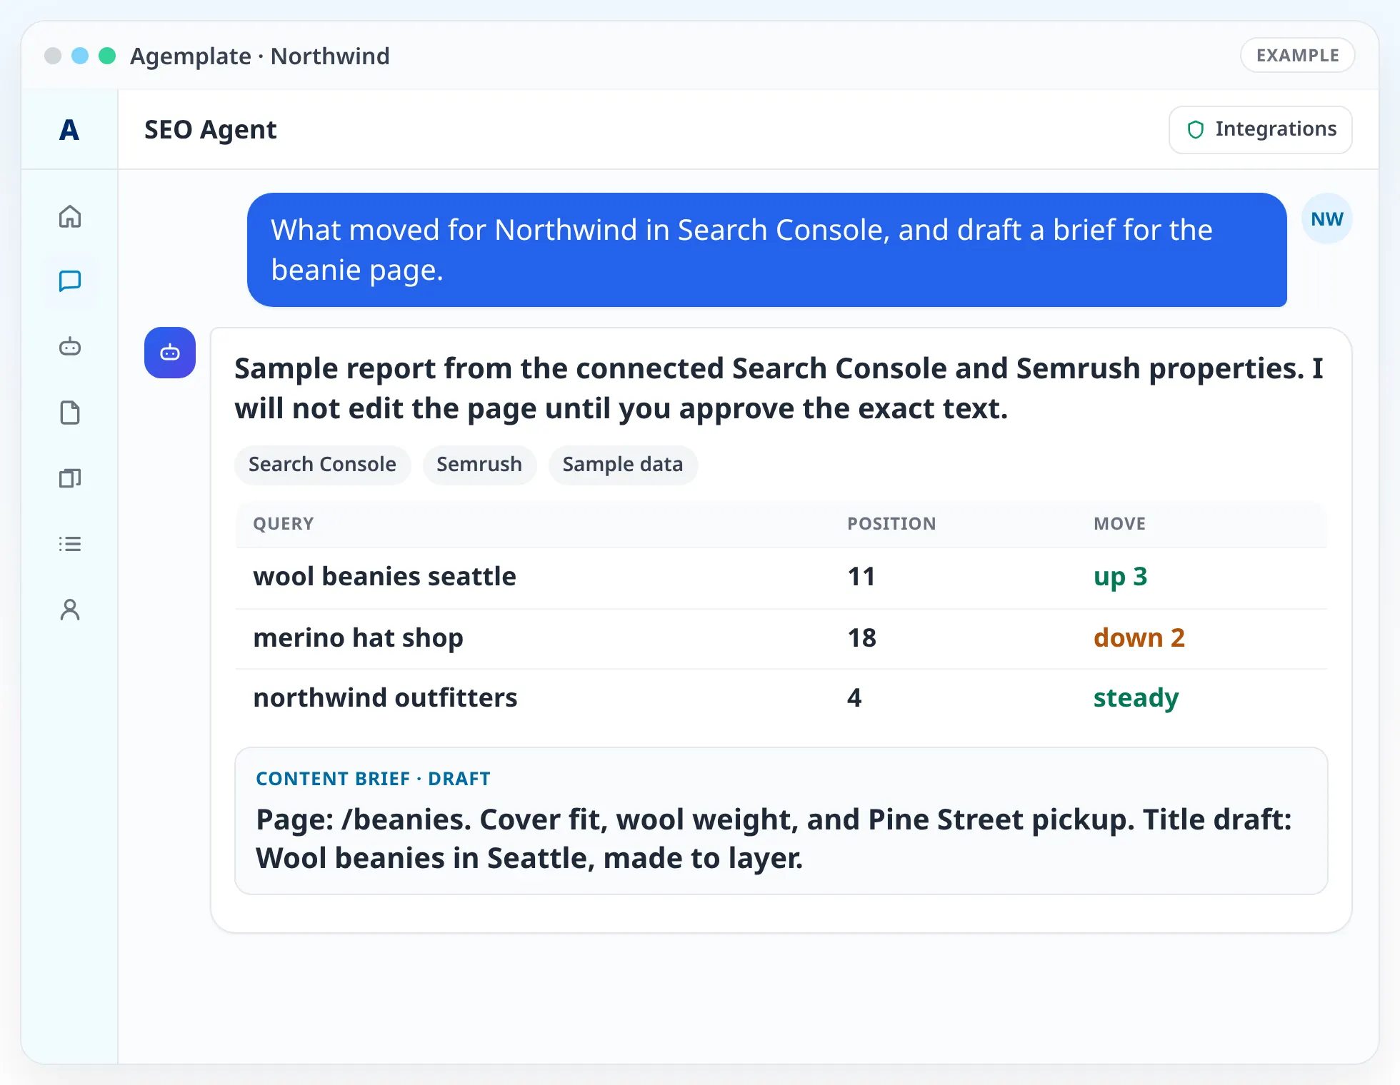Click the EXAMPLE badge
1400x1085 pixels.
pyautogui.click(x=1297, y=55)
